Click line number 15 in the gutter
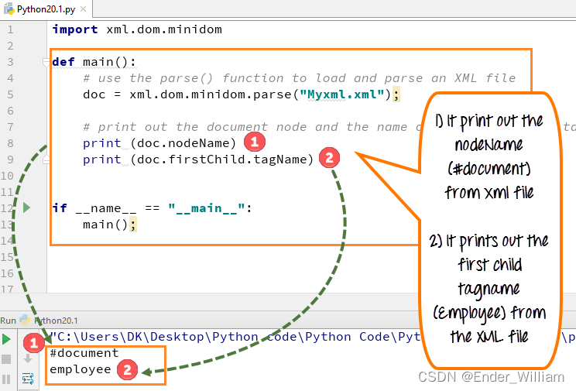 (x=7, y=257)
